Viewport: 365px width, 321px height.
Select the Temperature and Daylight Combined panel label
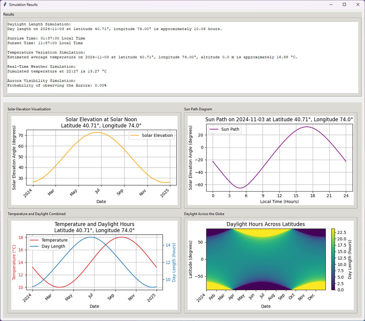click(x=36, y=214)
